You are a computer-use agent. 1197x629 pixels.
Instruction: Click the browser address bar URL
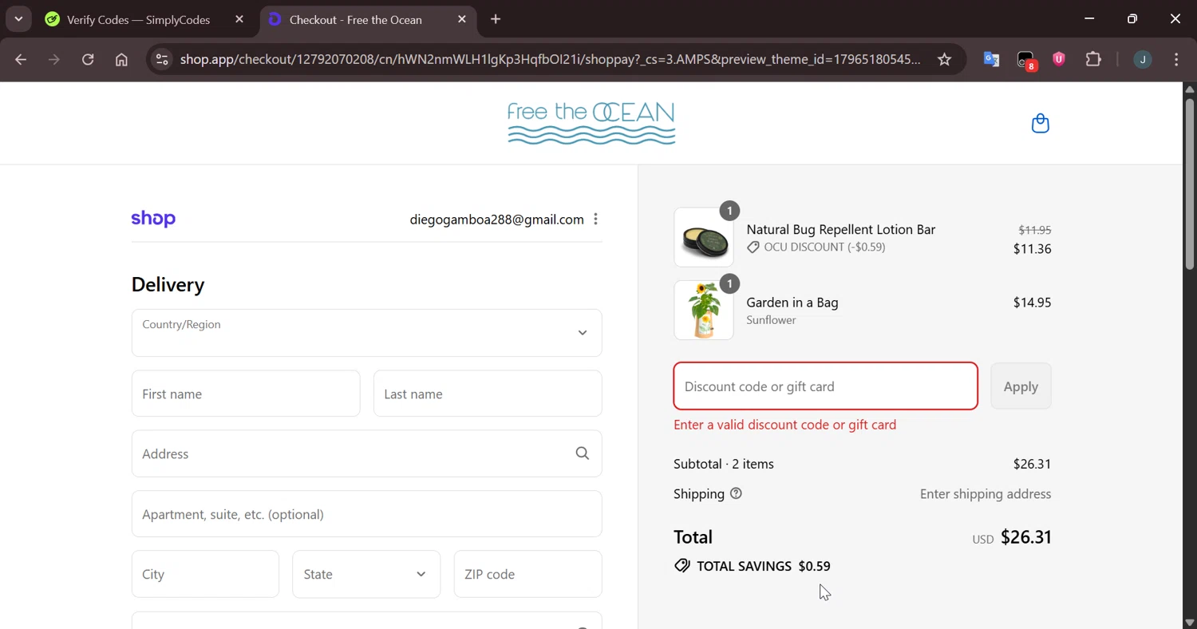tap(550, 60)
